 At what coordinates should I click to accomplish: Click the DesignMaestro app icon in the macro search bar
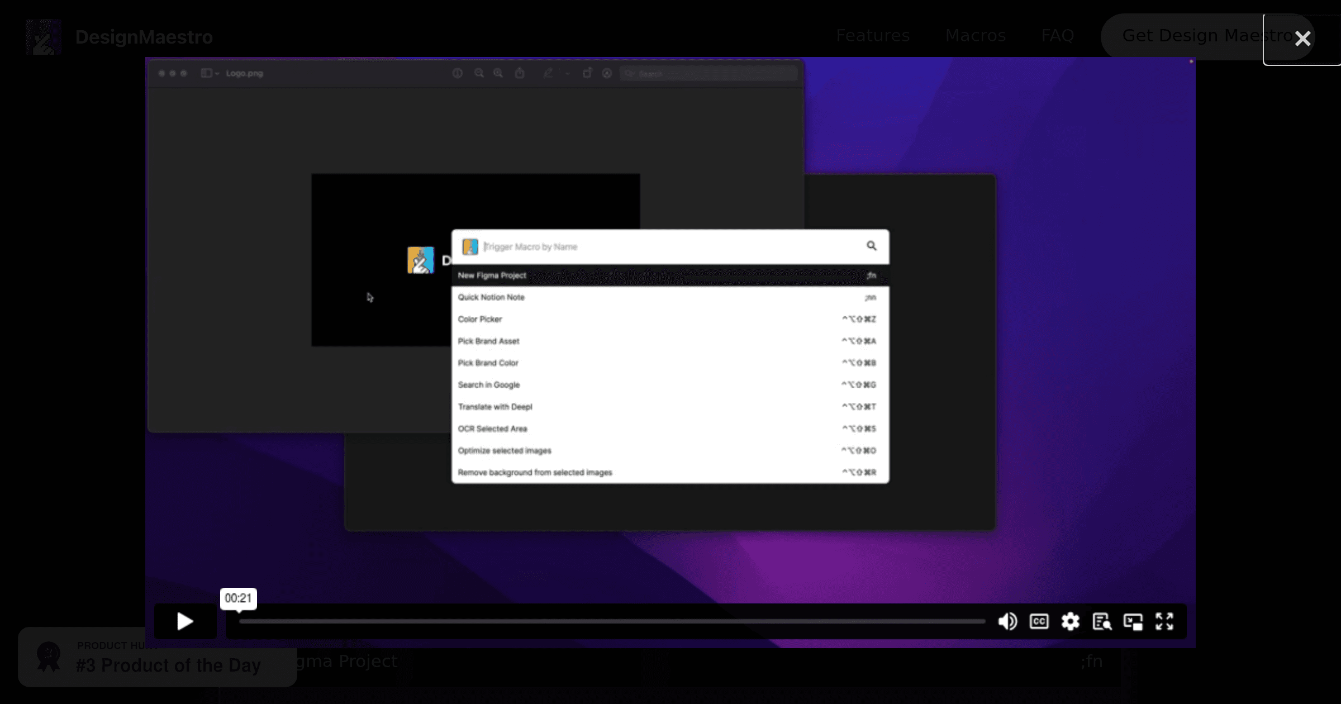point(470,246)
